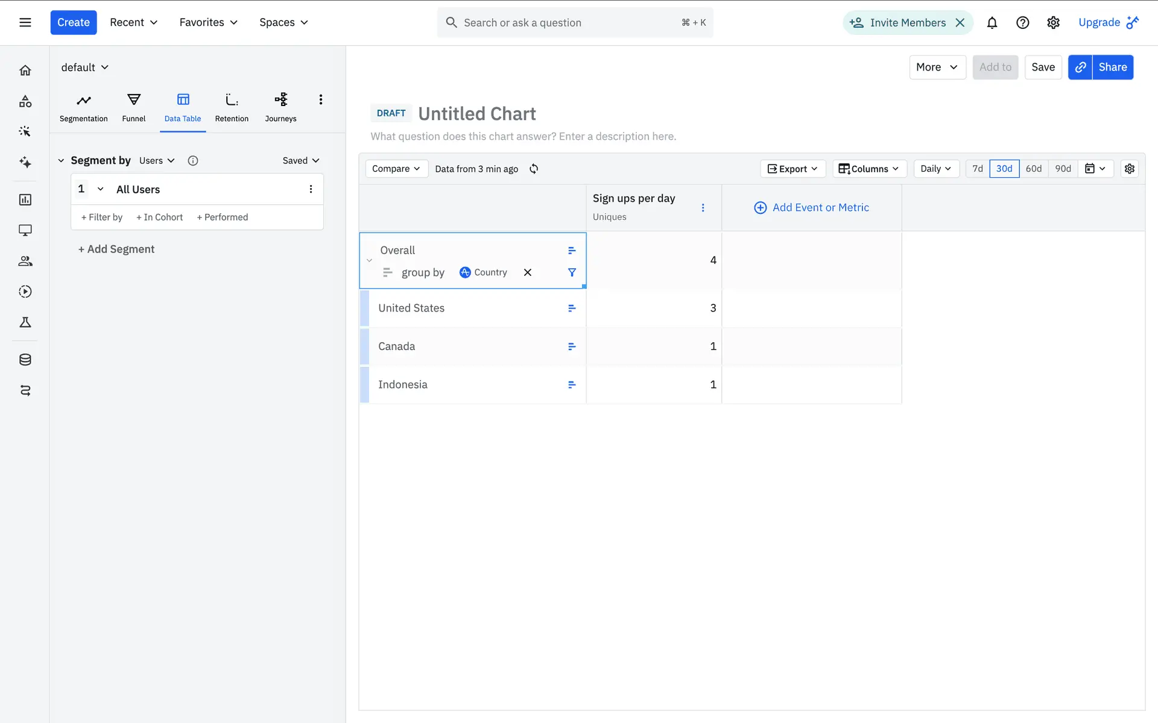Open notifications bell icon
The width and height of the screenshot is (1158, 723).
[992, 23]
